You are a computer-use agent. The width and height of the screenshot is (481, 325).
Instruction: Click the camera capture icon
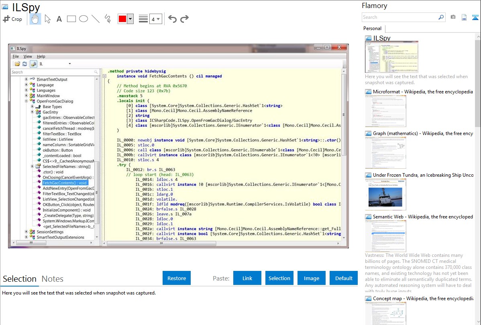click(453, 17)
